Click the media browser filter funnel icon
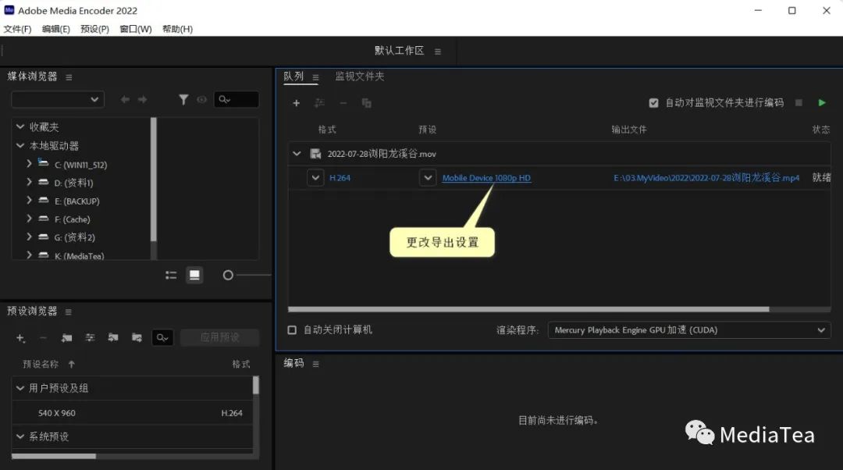 [183, 99]
